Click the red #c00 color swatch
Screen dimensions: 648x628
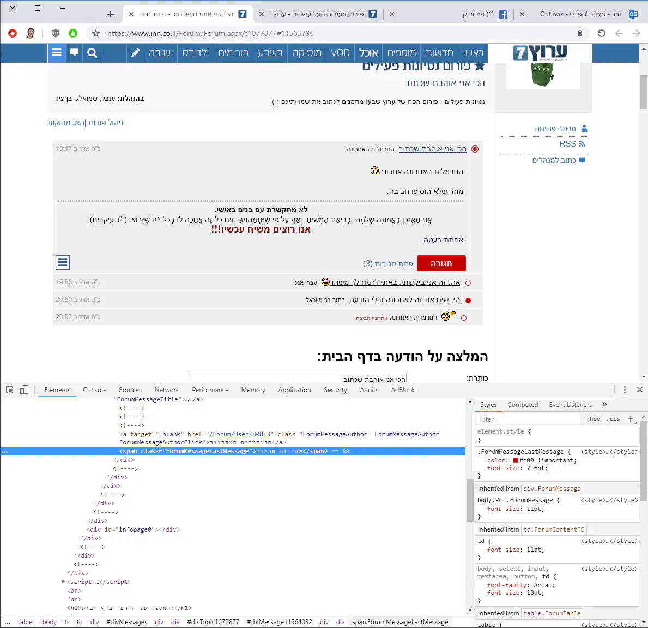pos(515,460)
